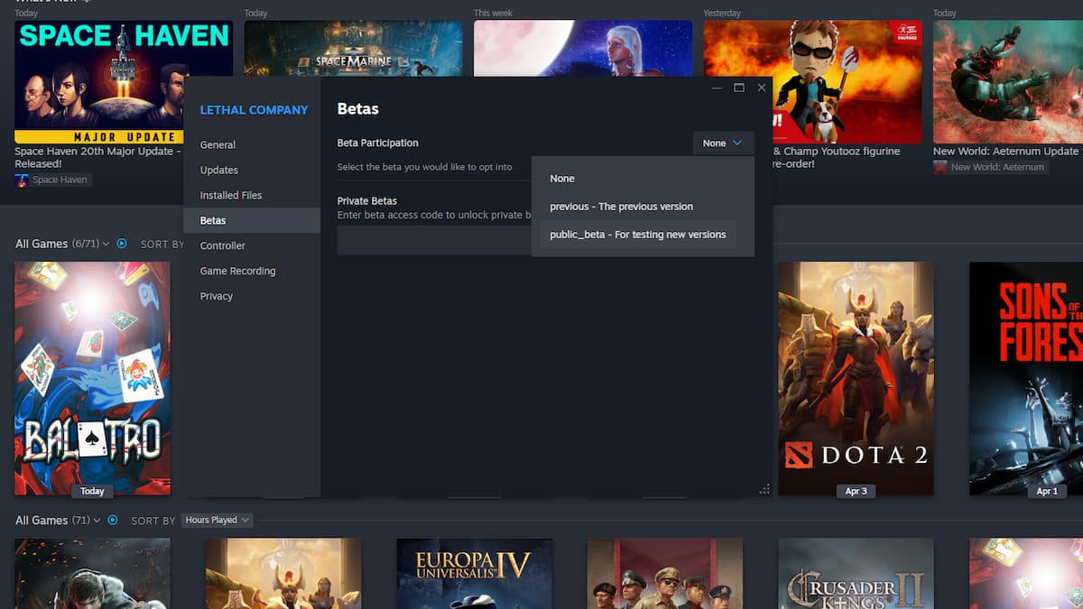The height and width of the screenshot is (609, 1083).
Task: Click the Apr 3 badge on Dota 2
Action: pyautogui.click(x=856, y=492)
